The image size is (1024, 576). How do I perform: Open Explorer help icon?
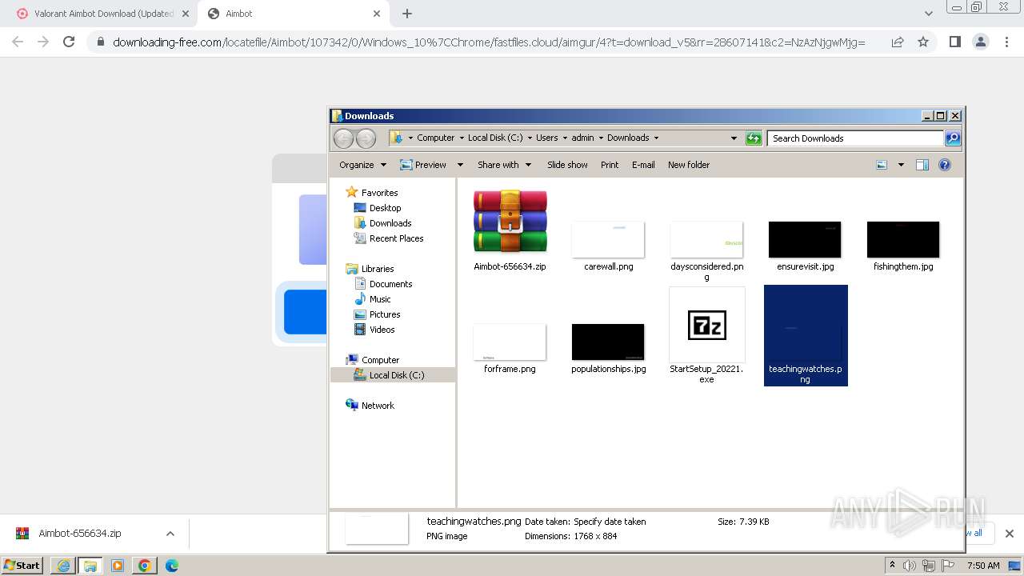click(945, 165)
